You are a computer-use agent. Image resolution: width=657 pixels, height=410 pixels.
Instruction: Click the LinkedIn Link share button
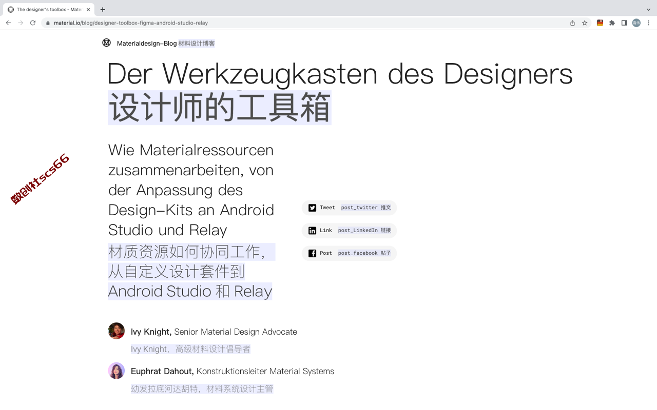[x=349, y=231]
